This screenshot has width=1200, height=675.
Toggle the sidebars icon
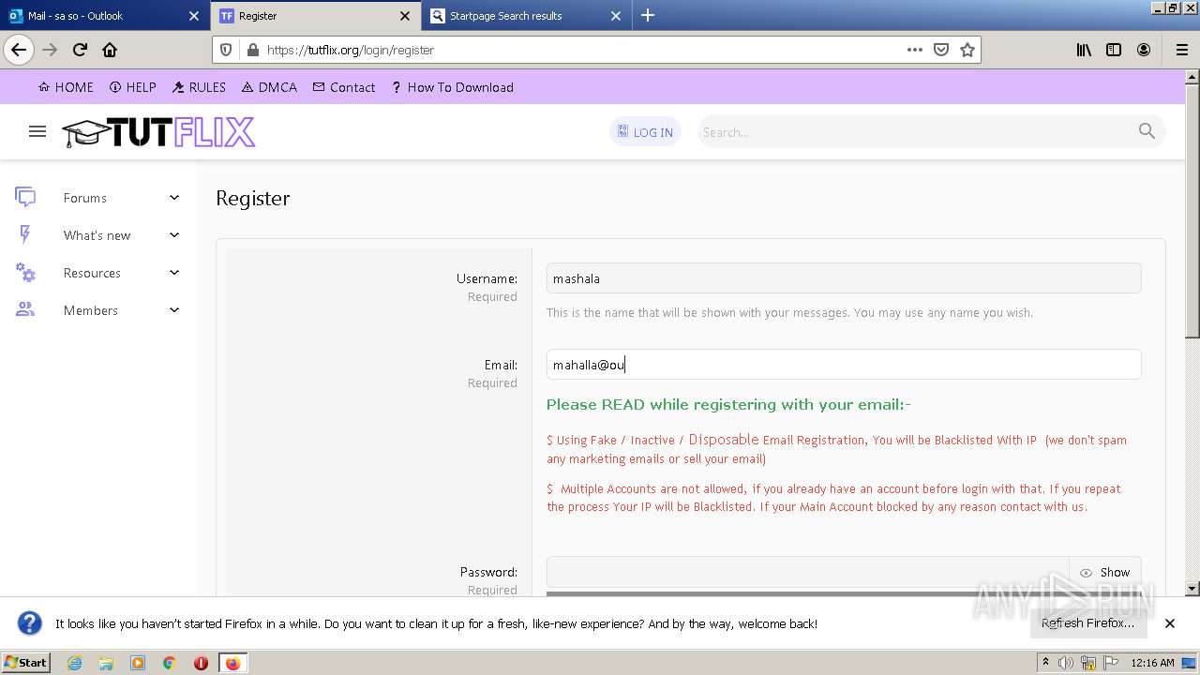(x=1114, y=50)
